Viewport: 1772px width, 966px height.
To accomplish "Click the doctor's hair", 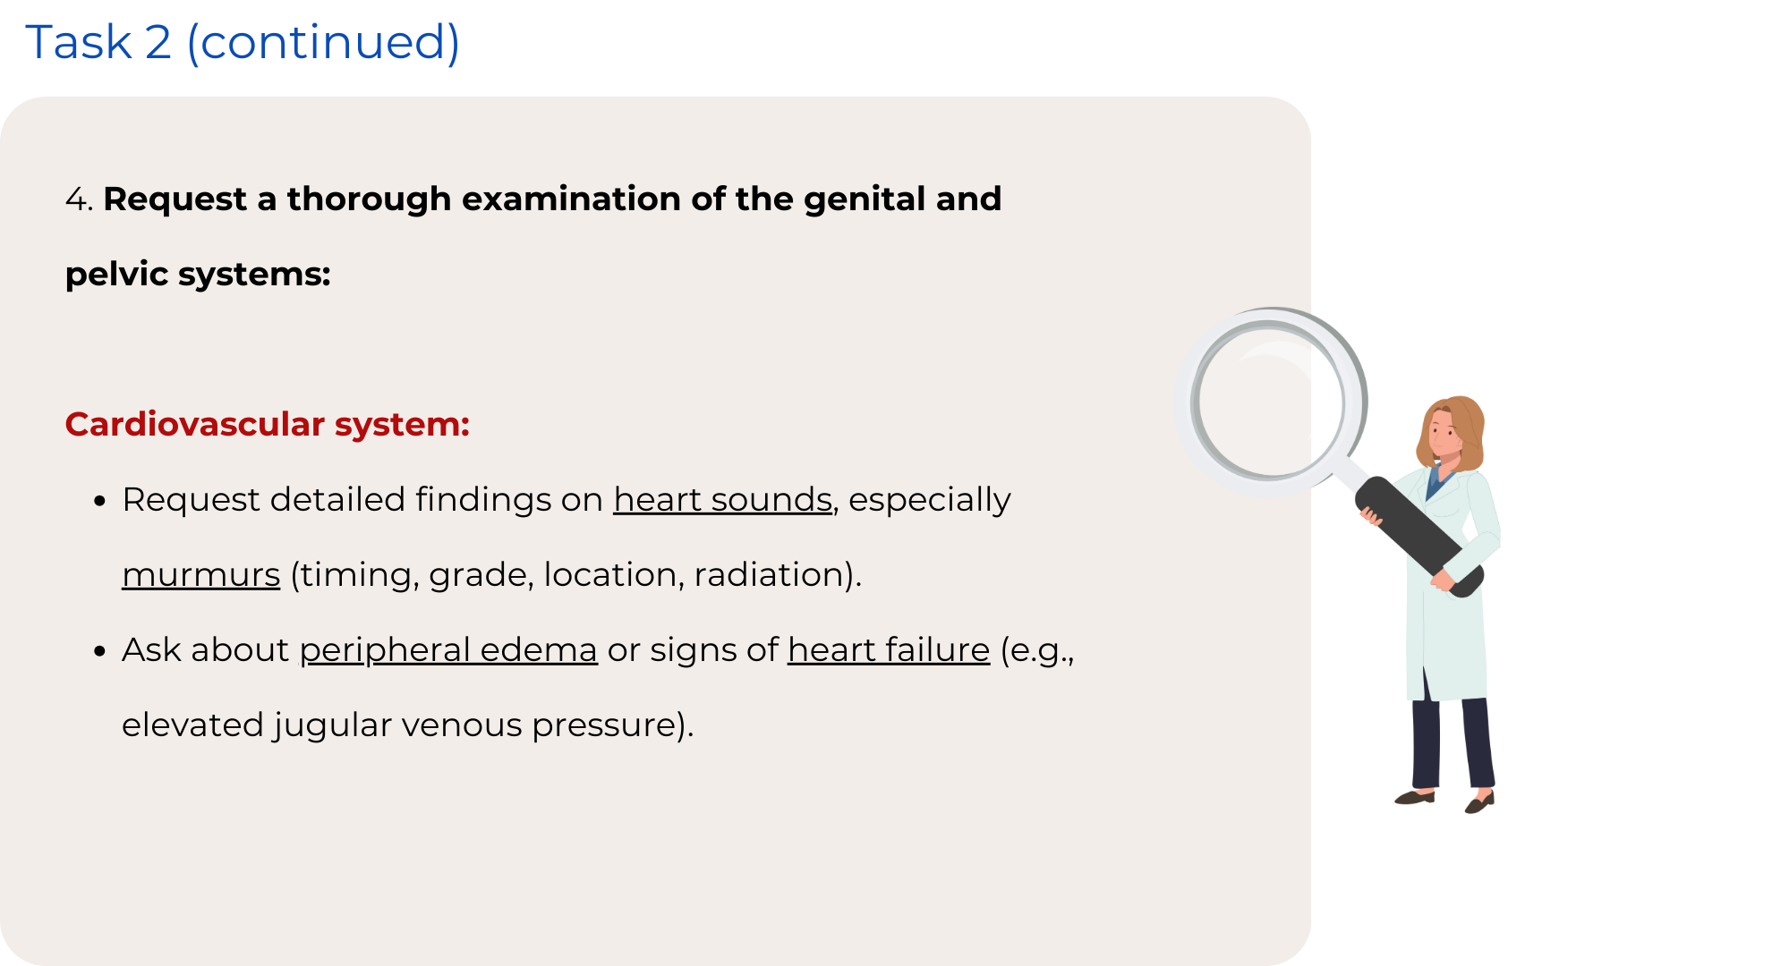I will pyautogui.click(x=1468, y=420).
